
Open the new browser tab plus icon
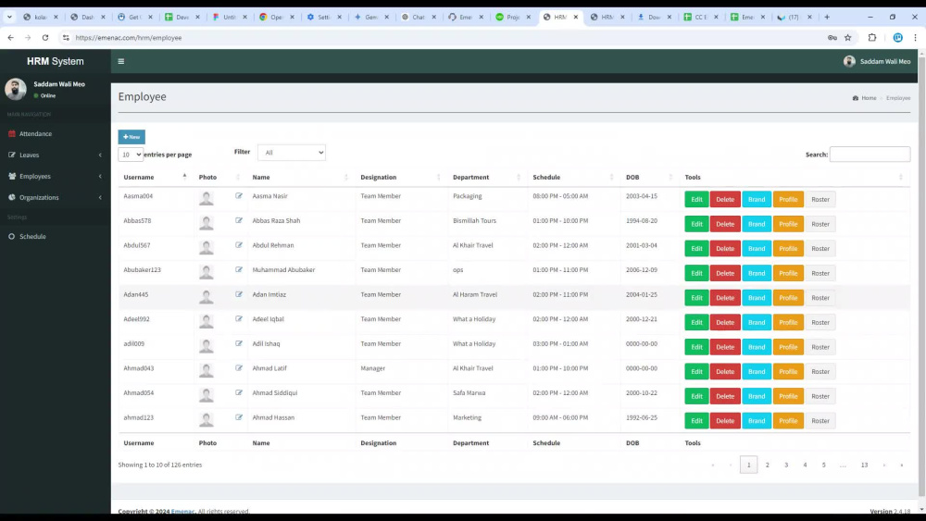click(x=827, y=17)
